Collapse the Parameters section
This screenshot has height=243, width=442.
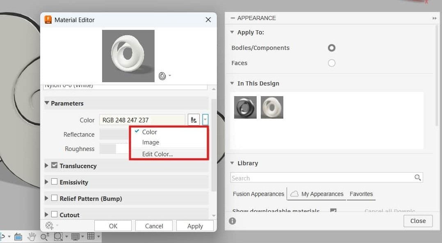[47, 103]
